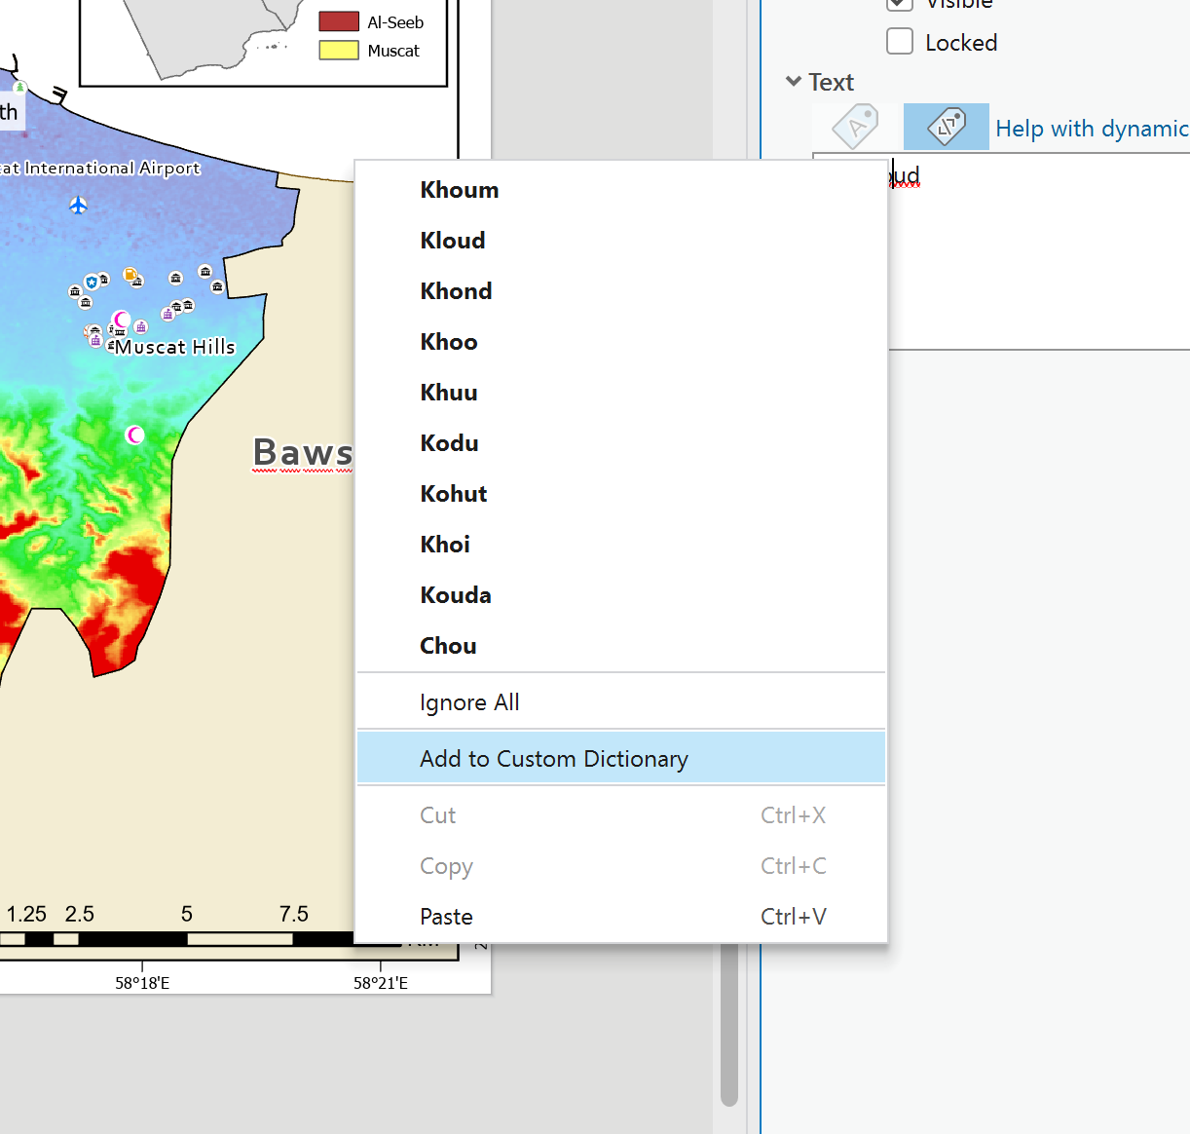Select the highlighted dynamic text tag icon
1190x1134 pixels.
tap(946, 127)
